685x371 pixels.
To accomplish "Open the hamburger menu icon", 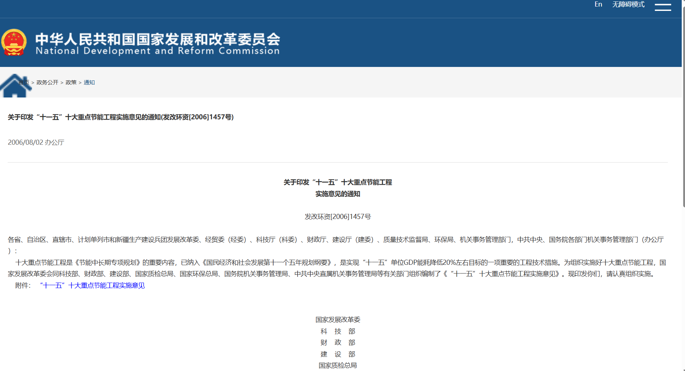I will (662, 7).
